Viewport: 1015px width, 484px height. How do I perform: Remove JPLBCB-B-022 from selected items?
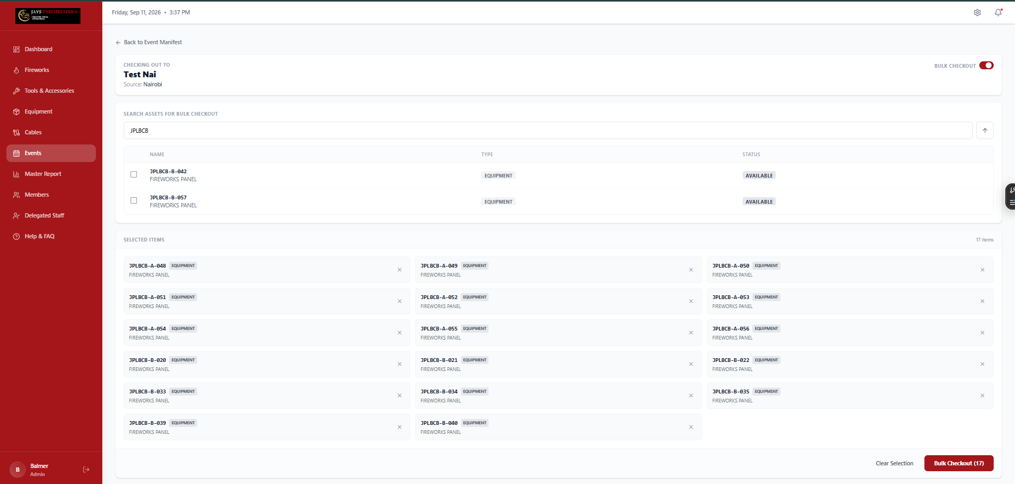point(982,364)
